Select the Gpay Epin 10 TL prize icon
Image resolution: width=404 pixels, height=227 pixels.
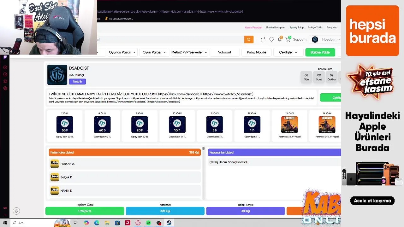coord(177,125)
